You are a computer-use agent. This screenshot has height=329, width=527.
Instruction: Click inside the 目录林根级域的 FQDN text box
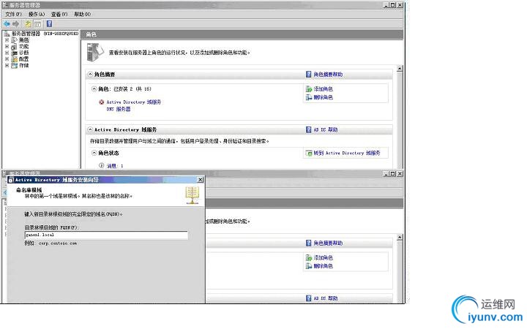pos(106,235)
